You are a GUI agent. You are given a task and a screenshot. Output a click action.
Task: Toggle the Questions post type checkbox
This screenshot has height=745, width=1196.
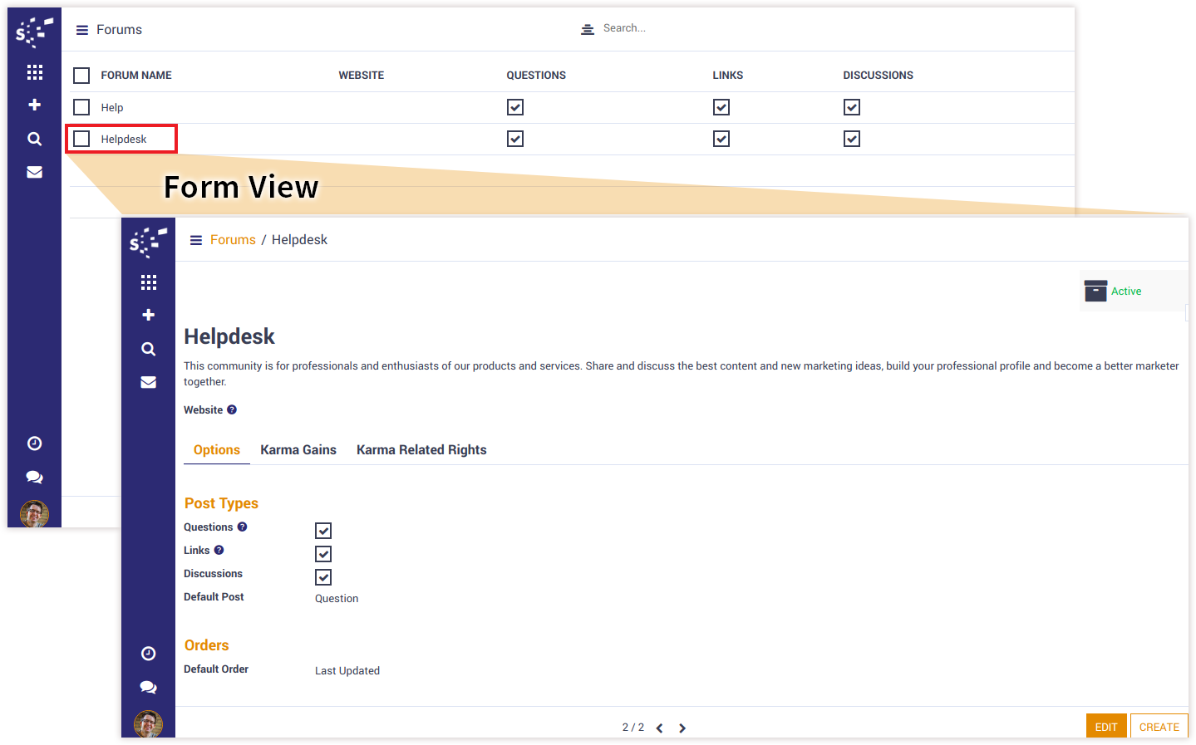click(323, 531)
